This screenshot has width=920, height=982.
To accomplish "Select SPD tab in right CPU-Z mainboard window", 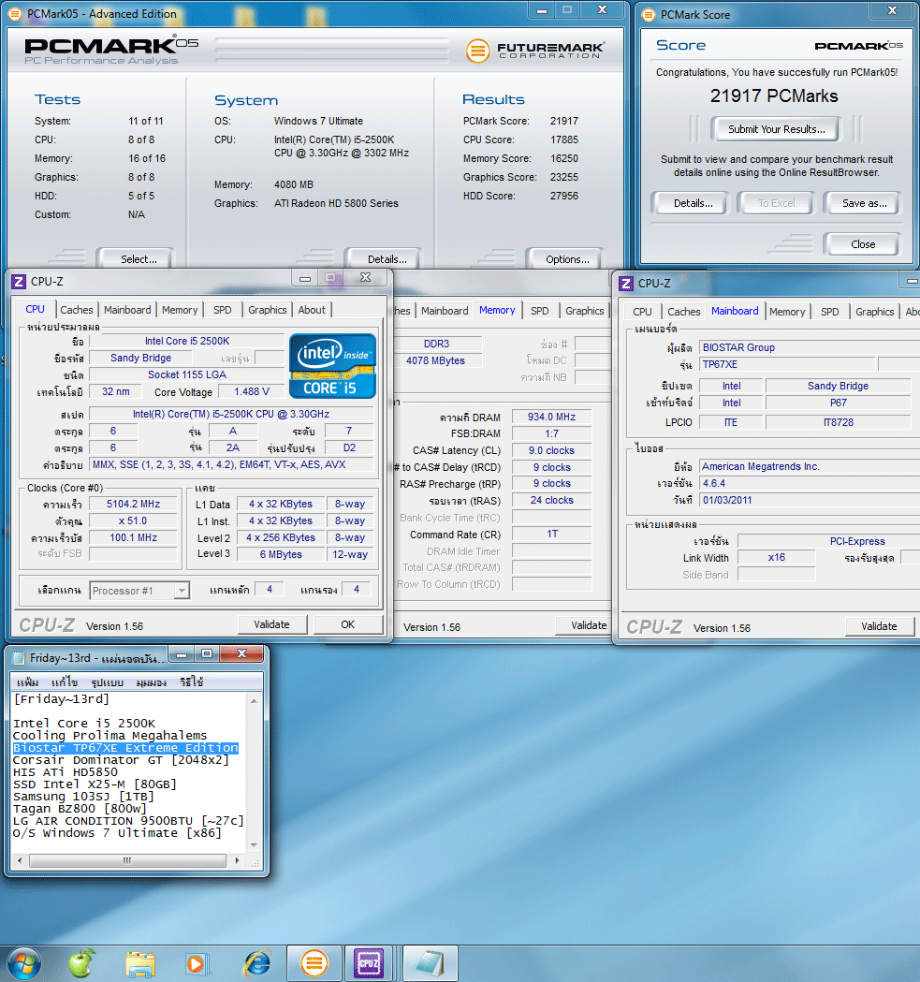I will click(830, 312).
